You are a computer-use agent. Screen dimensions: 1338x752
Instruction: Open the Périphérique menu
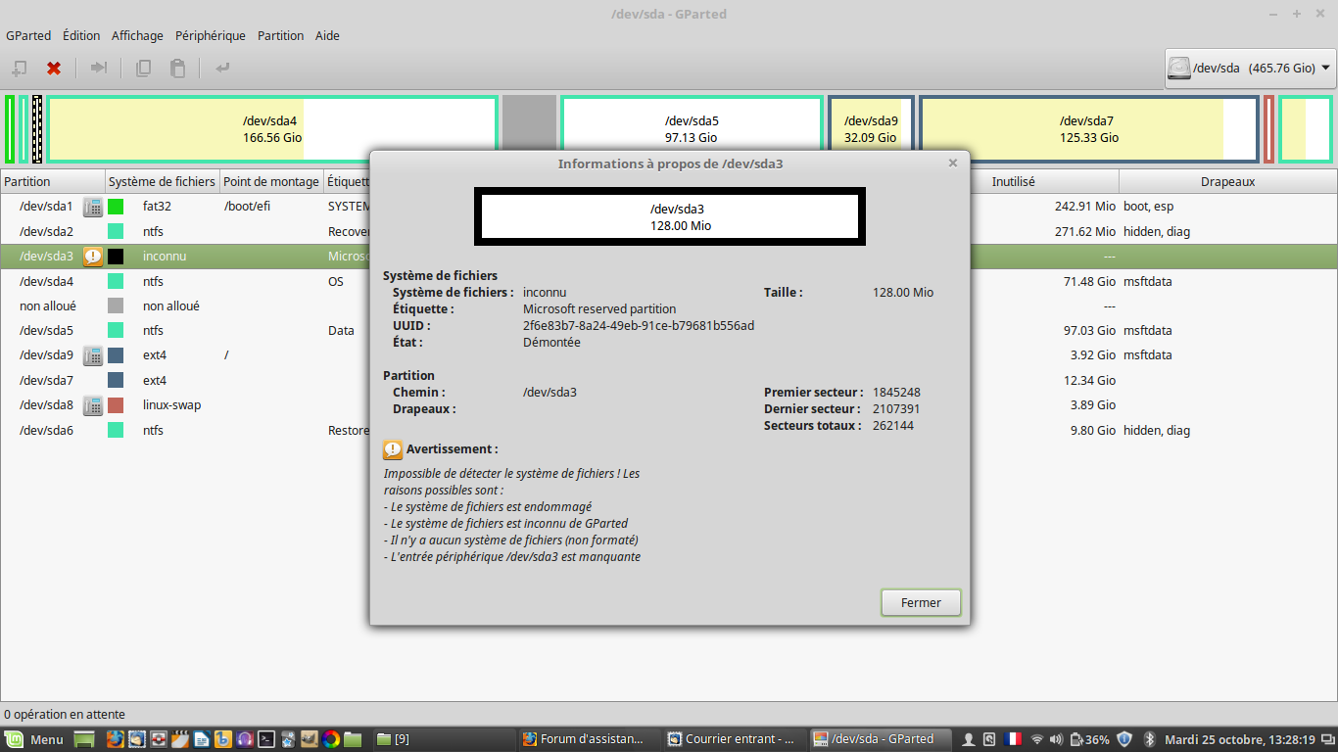[211, 35]
